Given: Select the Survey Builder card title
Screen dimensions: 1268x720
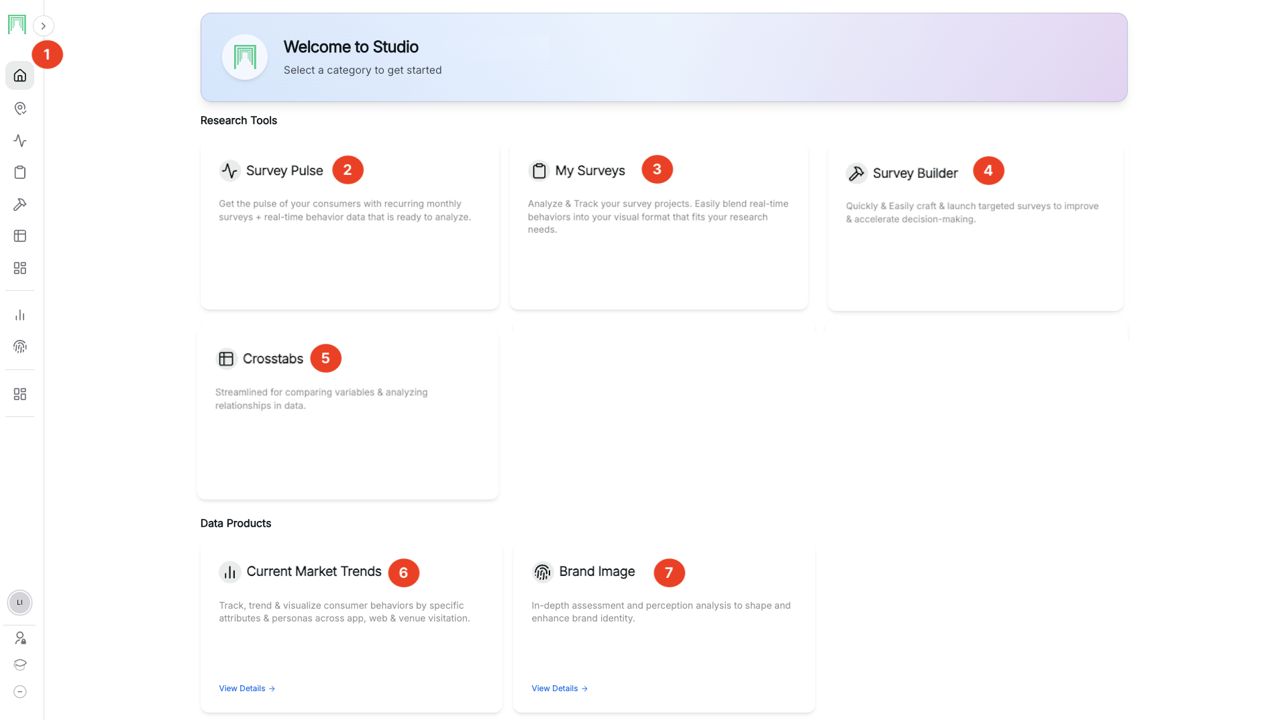Looking at the screenshot, I should point(914,174).
